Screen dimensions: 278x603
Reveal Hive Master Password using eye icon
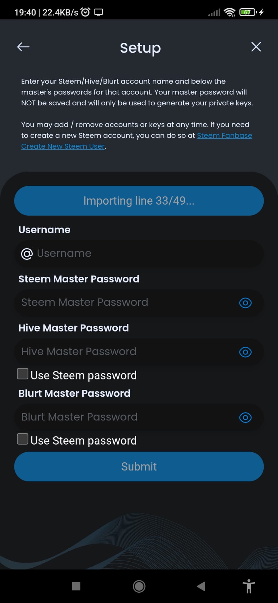245,352
